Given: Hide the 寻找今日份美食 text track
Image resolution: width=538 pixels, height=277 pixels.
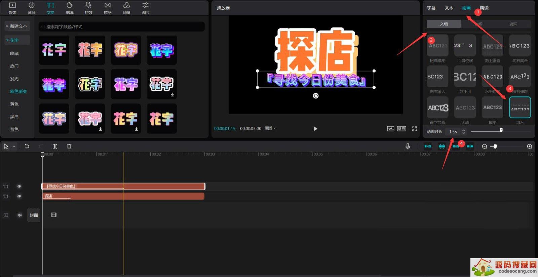Looking at the screenshot, I should click(19, 186).
